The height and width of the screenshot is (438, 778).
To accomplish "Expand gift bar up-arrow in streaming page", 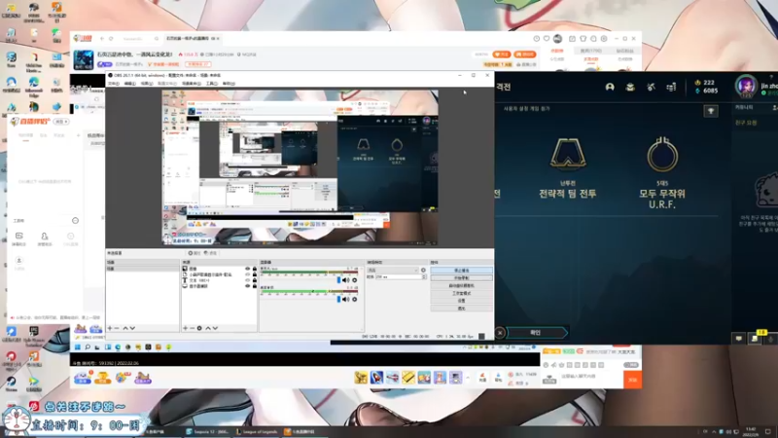I will click(468, 378).
